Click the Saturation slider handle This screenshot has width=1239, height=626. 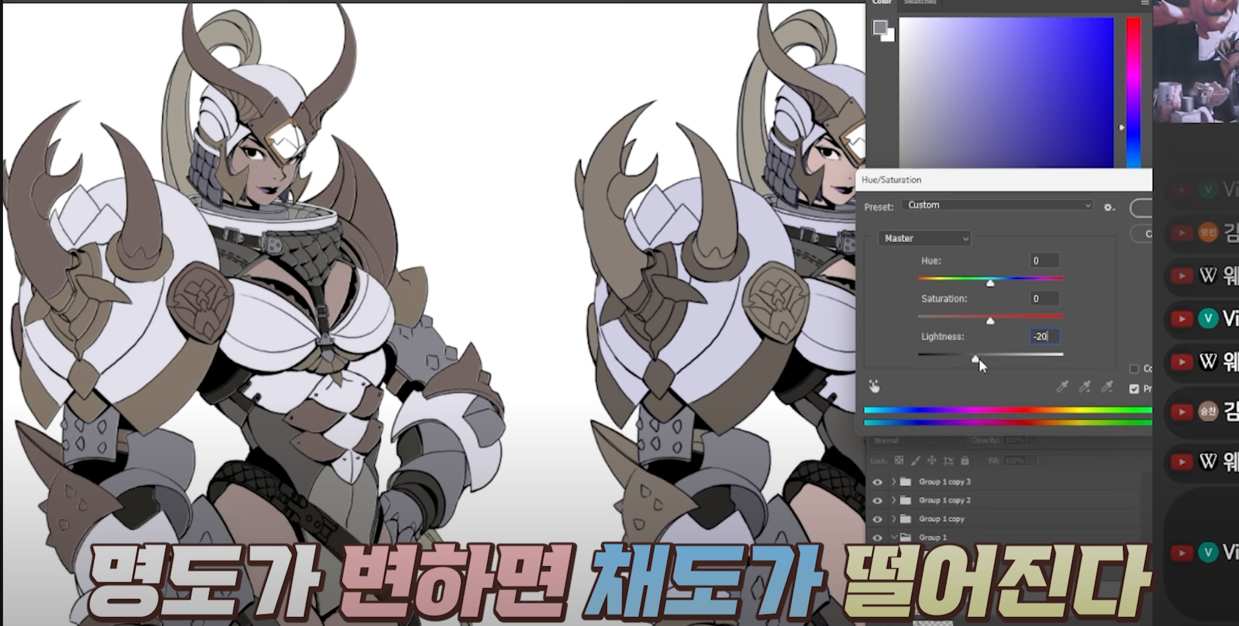(x=990, y=321)
